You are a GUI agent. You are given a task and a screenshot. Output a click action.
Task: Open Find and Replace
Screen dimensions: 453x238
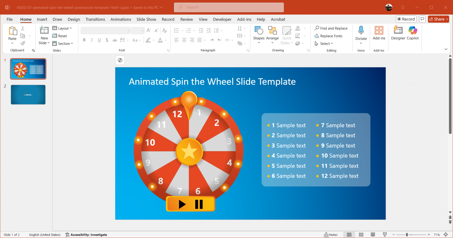click(x=331, y=28)
